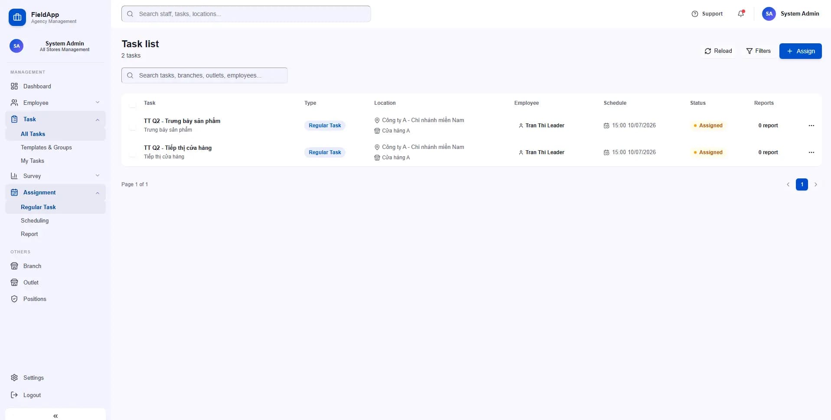Click the SA avatar in sidebar
This screenshot has height=420, width=831.
pyautogui.click(x=16, y=46)
